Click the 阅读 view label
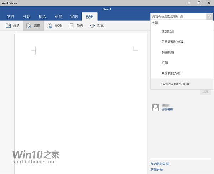The height and width of the screenshot is (174, 214). coord(16,26)
